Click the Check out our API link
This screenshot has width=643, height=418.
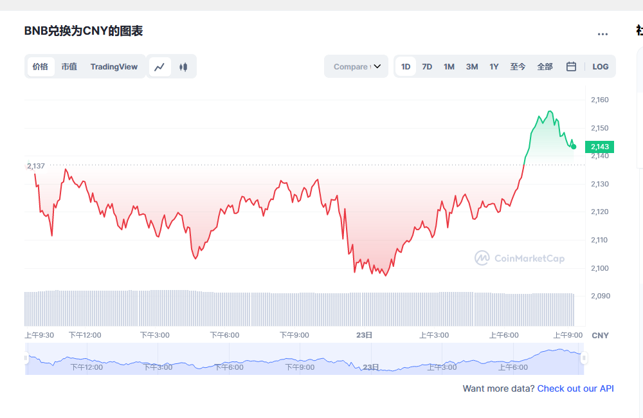coord(575,388)
